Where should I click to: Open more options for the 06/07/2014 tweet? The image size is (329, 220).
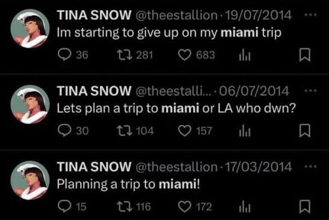click(310, 90)
